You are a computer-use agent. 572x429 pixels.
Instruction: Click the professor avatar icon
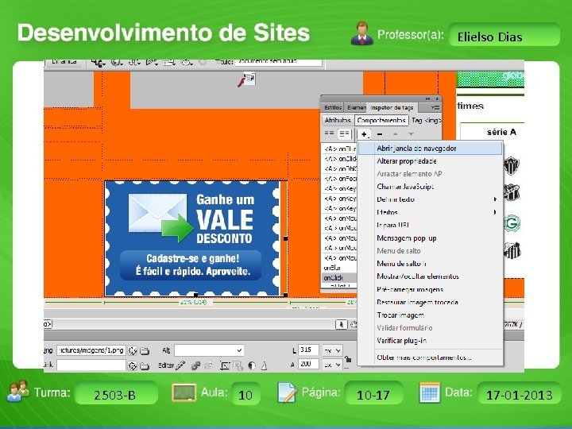tap(362, 33)
